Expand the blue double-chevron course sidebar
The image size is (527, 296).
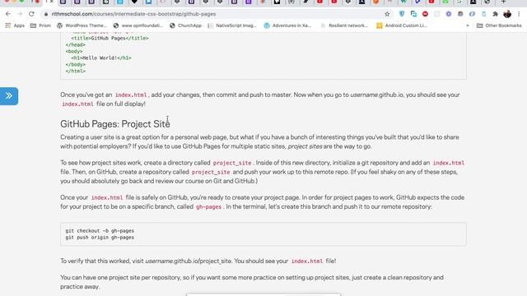[9, 96]
